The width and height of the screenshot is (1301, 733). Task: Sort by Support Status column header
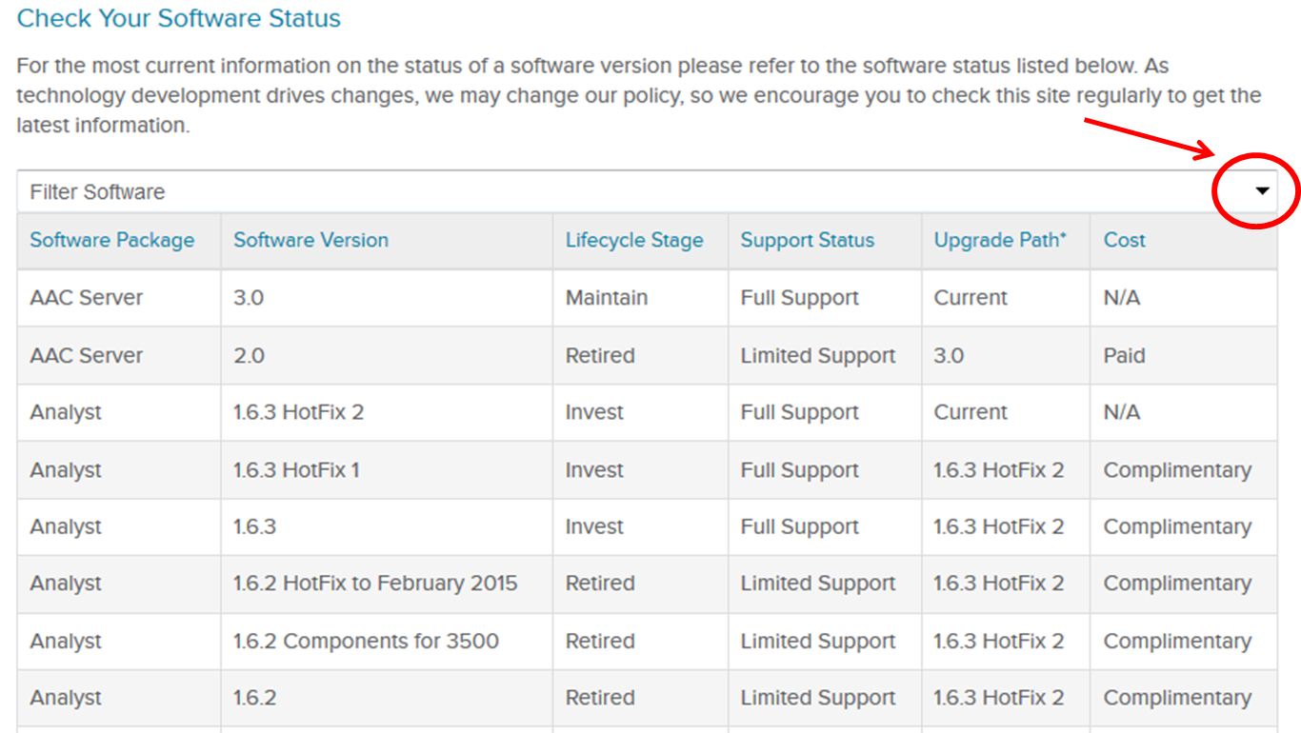point(807,240)
